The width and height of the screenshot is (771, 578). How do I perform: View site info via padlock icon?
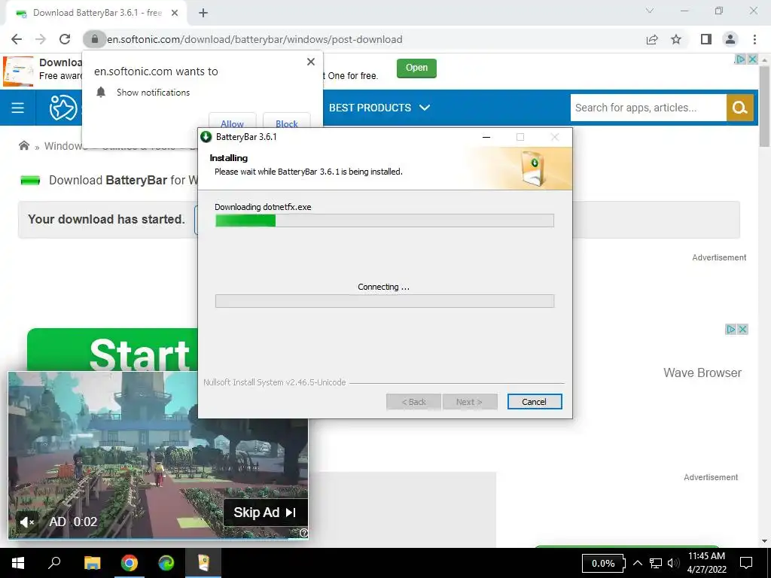[94, 39]
